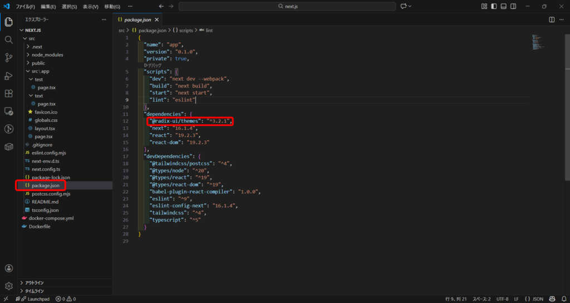Click the JSON language mode in status bar

click(534, 299)
